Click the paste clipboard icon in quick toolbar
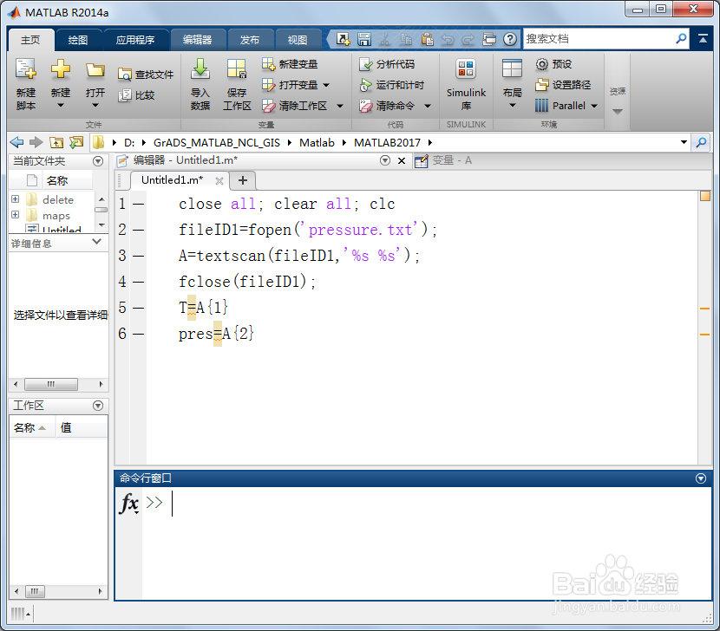 tap(427, 39)
